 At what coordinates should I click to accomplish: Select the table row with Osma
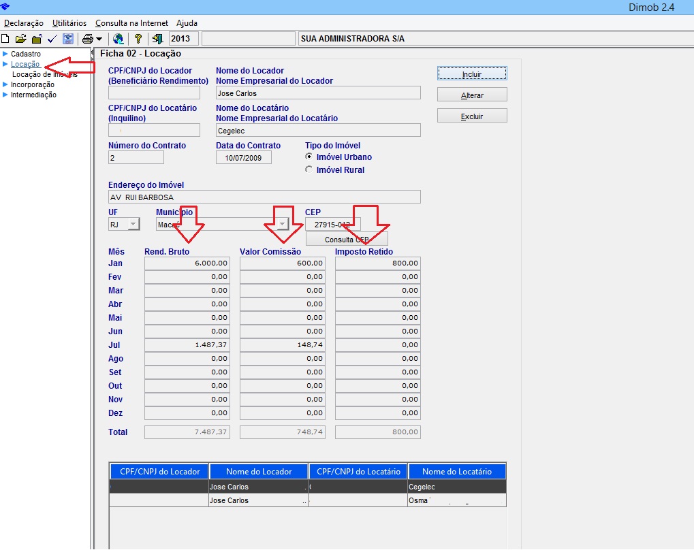[x=308, y=500]
